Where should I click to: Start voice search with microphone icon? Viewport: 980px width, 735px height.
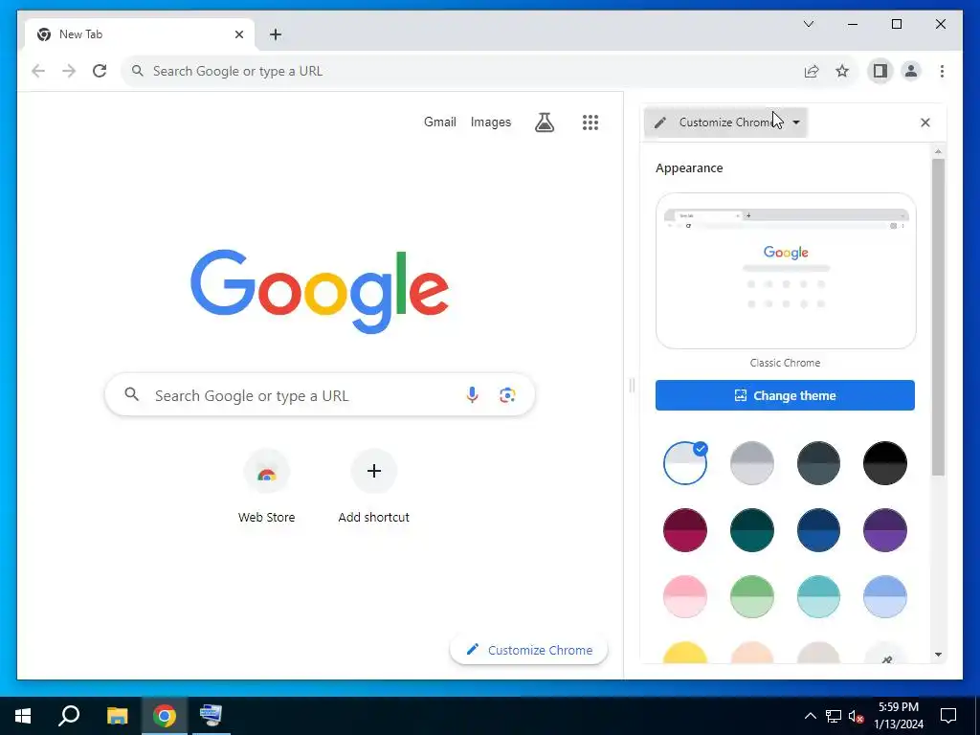pyautogui.click(x=472, y=395)
